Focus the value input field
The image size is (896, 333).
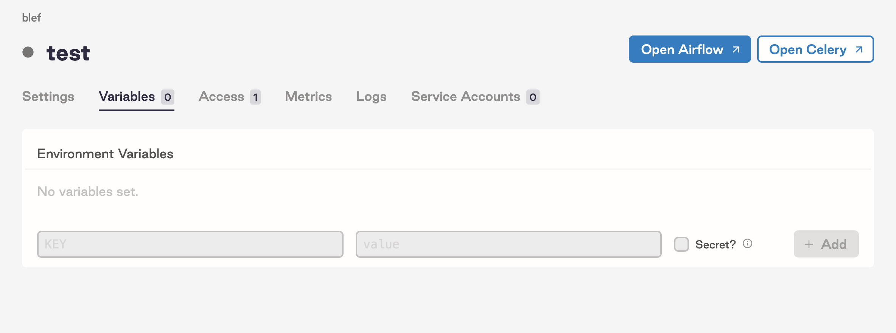click(508, 244)
